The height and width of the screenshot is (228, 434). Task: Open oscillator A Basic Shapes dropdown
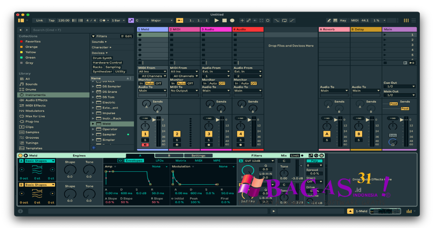(x=39, y=161)
